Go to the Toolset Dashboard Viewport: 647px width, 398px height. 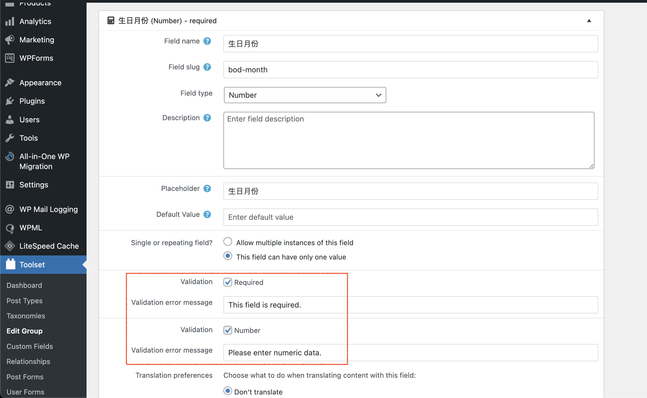tap(24, 285)
